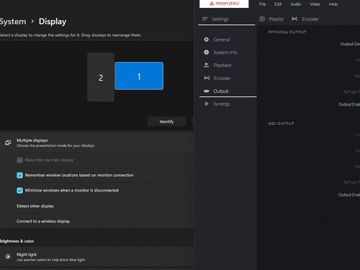Switch to the Settings tab
The width and height of the screenshot is (360, 270).
(x=227, y=19)
